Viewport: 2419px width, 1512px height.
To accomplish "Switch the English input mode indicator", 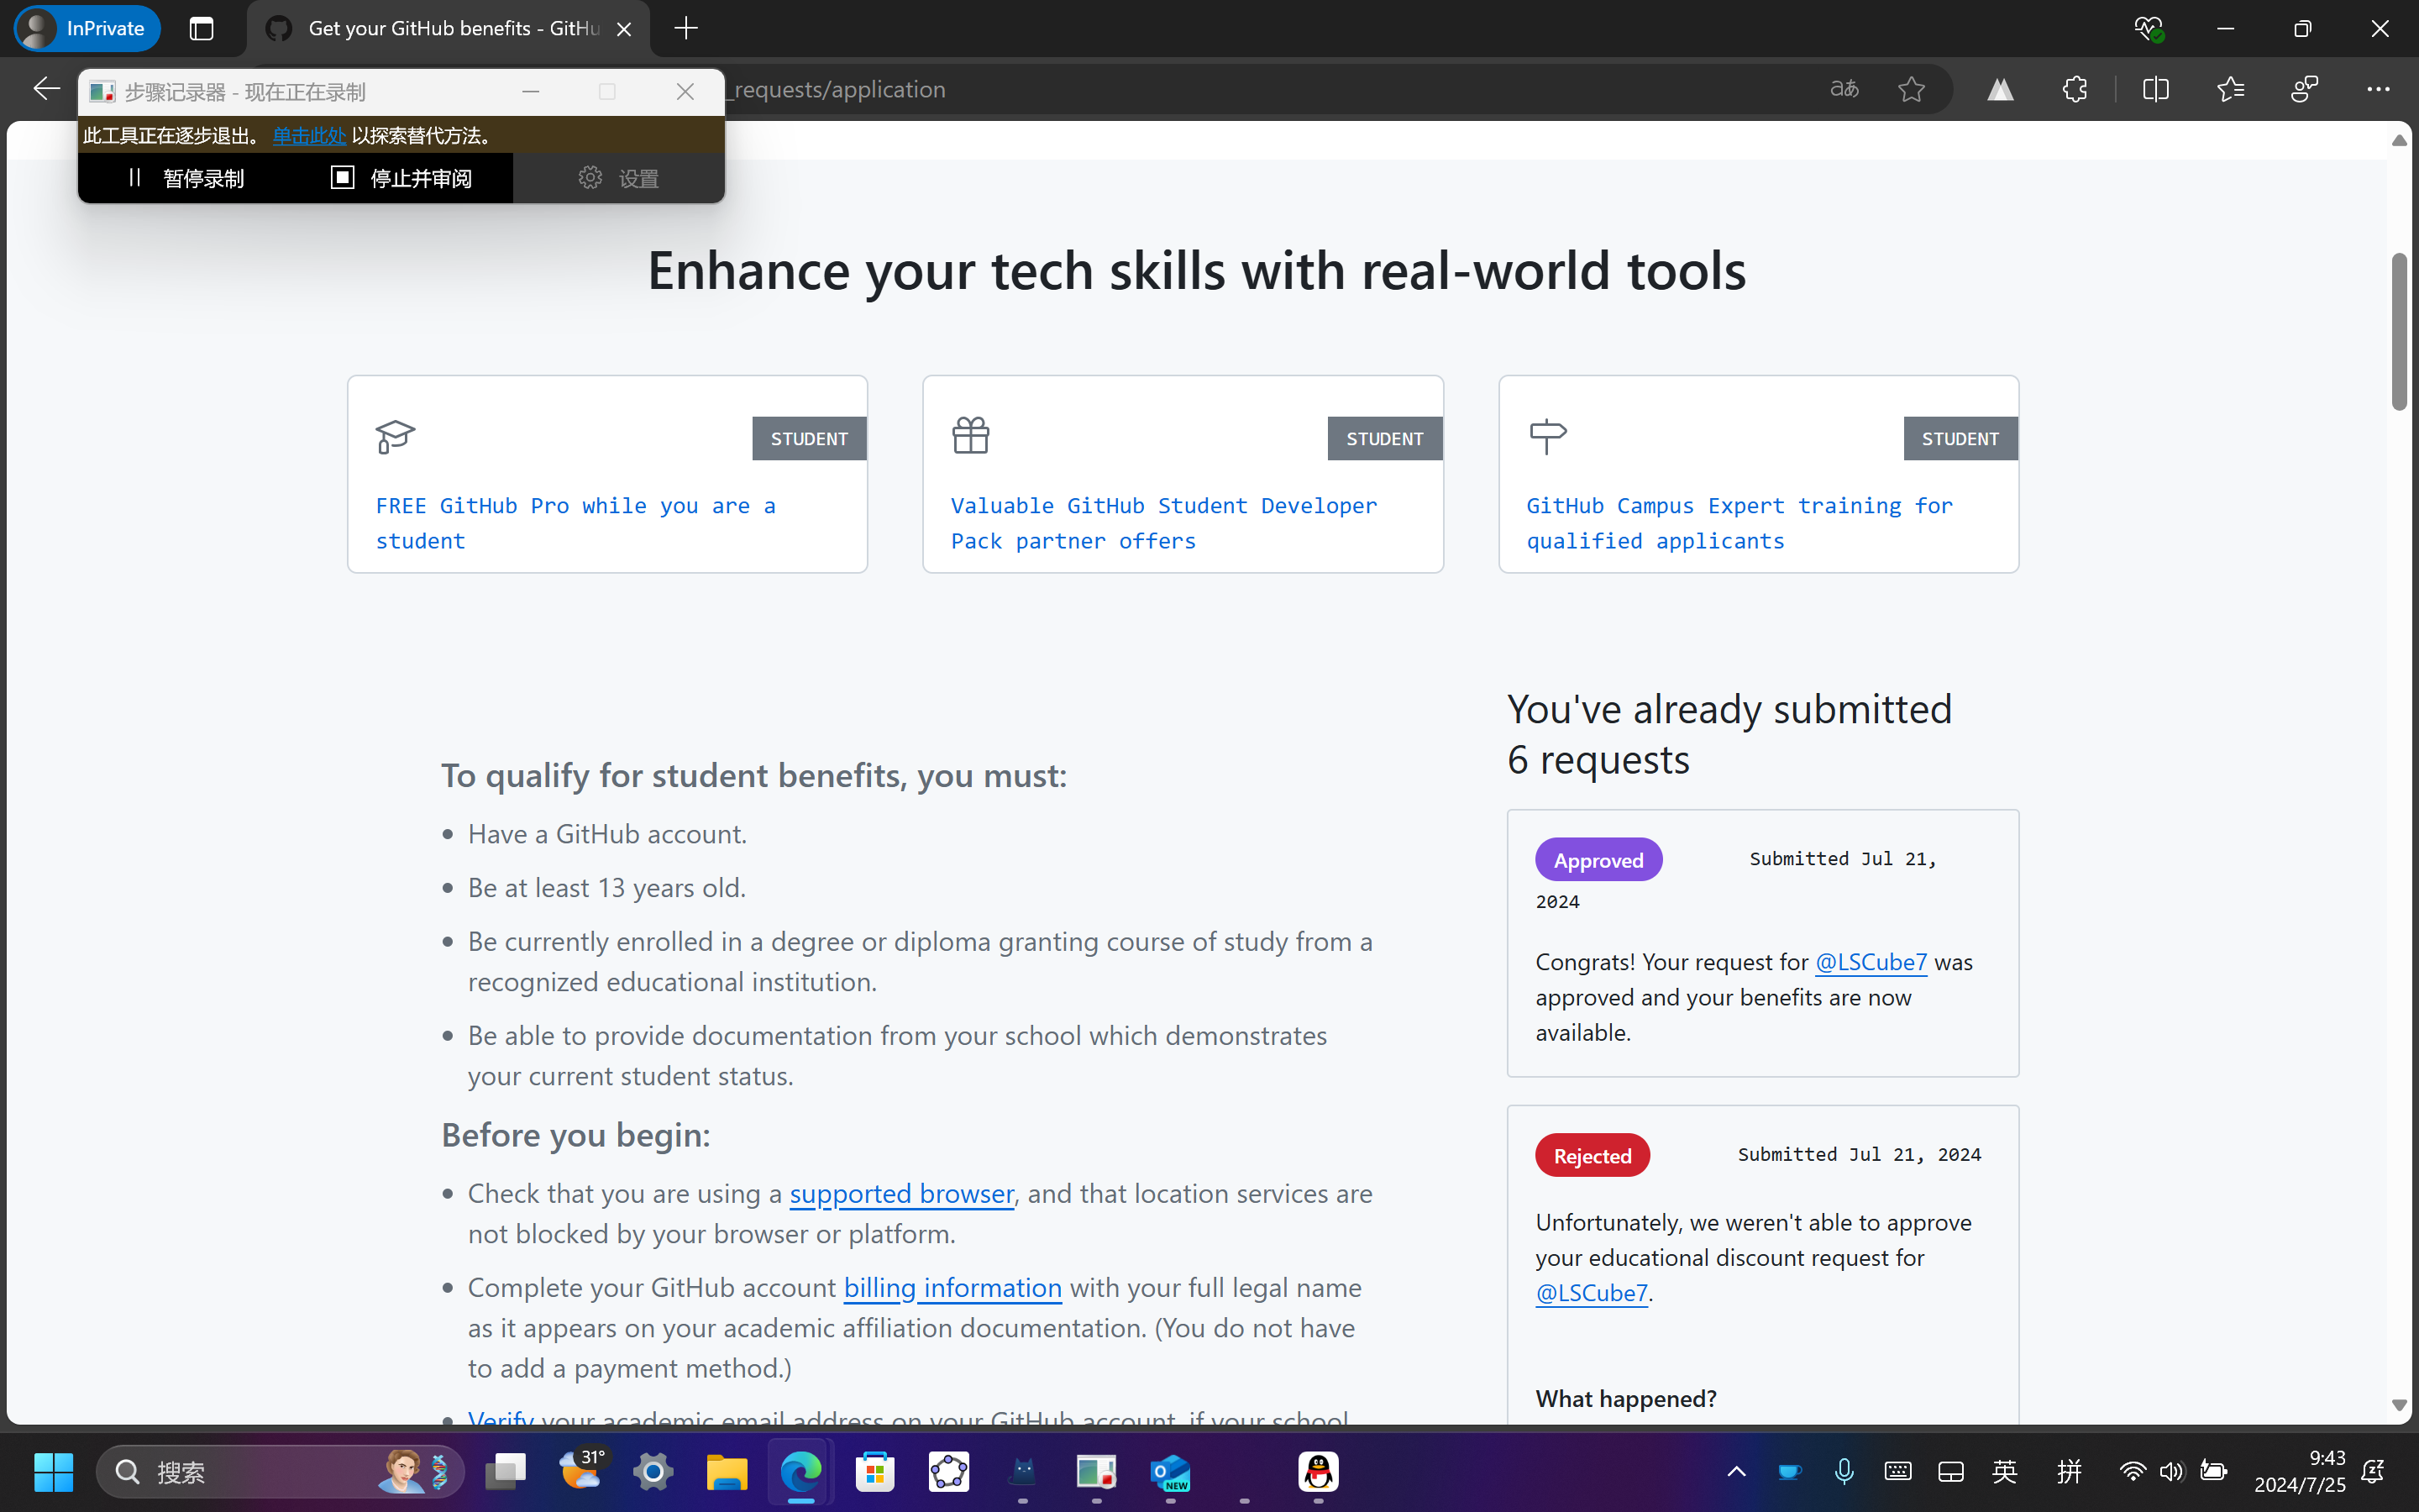I will point(2004,1471).
